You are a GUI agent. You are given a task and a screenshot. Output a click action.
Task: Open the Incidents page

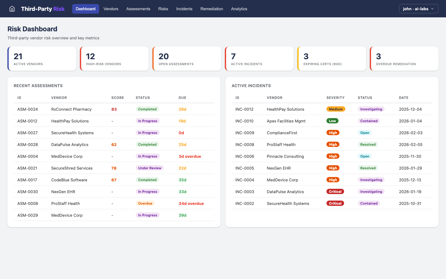point(184,9)
